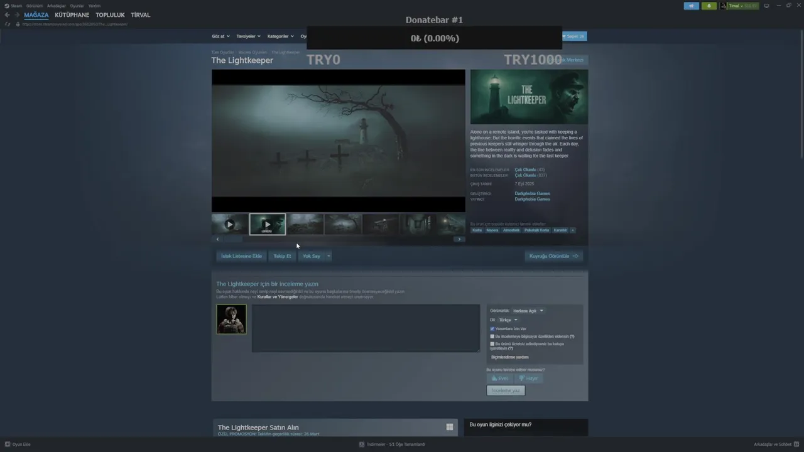
Task: Select the second highlighted video thumbnail
Action: coord(267,224)
